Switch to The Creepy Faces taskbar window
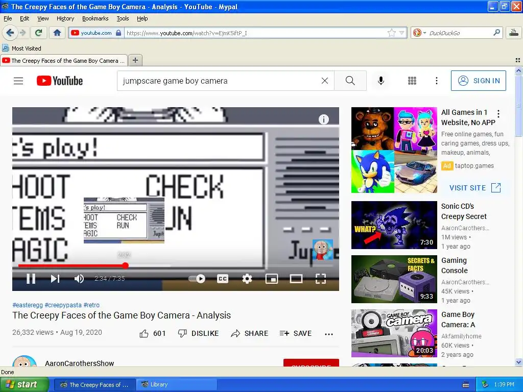The width and height of the screenshot is (523, 392). pos(94,384)
